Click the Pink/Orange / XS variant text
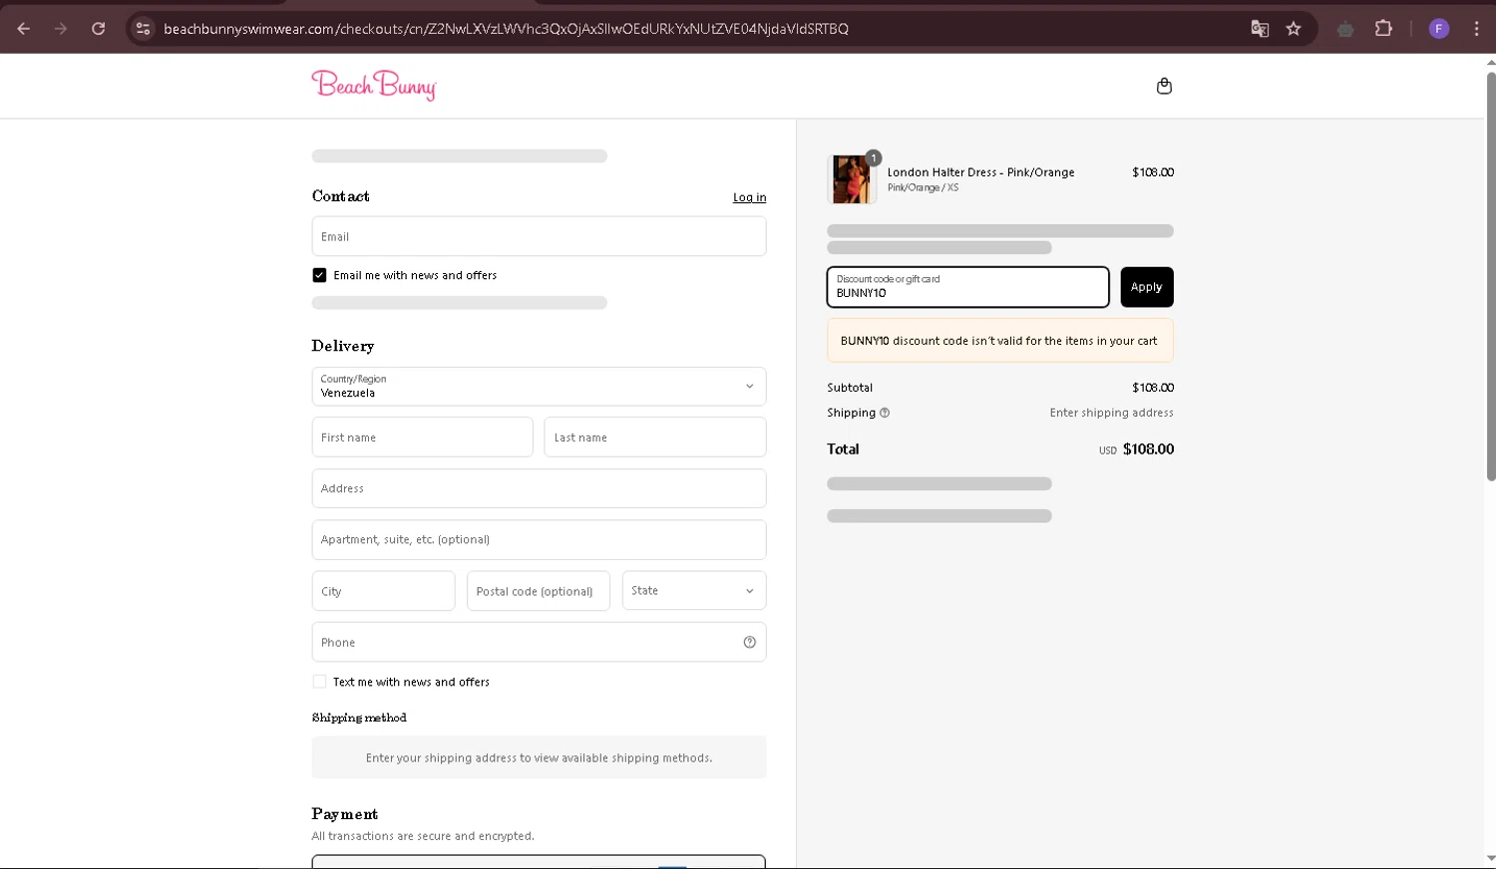 click(x=923, y=187)
